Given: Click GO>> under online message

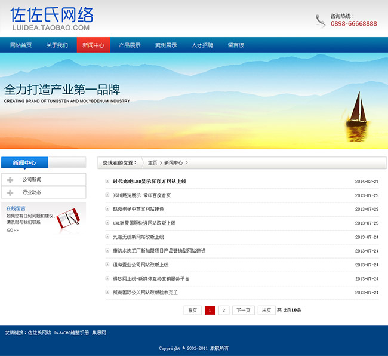Looking at the screenshot, I should [x=13, y=230].
